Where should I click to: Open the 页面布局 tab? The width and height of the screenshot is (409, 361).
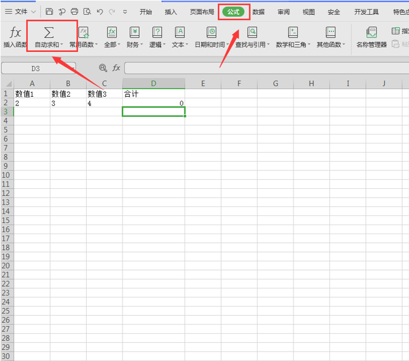tap(202, 12)
